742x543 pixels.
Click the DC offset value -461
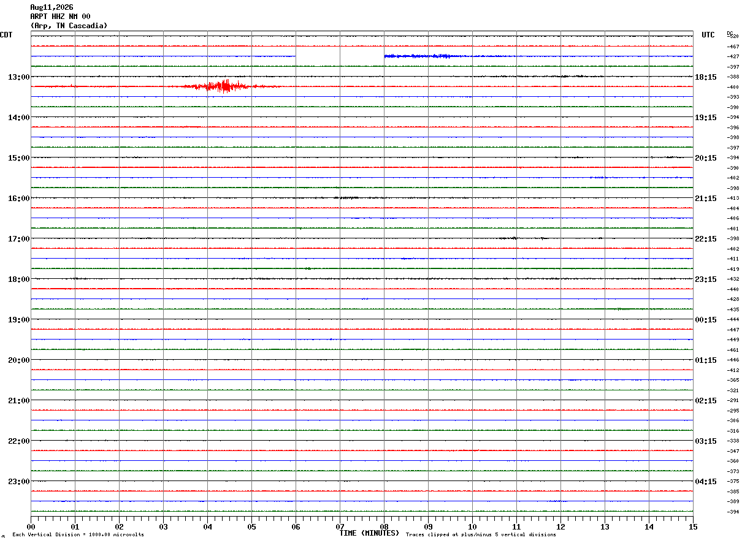tap(733, 350)
